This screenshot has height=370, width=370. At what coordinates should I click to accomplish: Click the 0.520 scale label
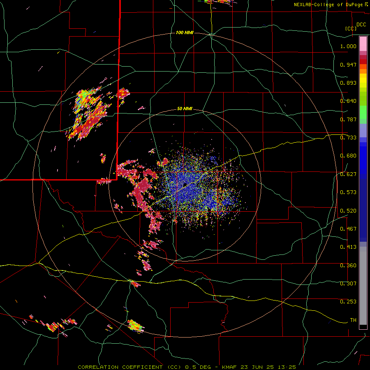pos(348,211)
